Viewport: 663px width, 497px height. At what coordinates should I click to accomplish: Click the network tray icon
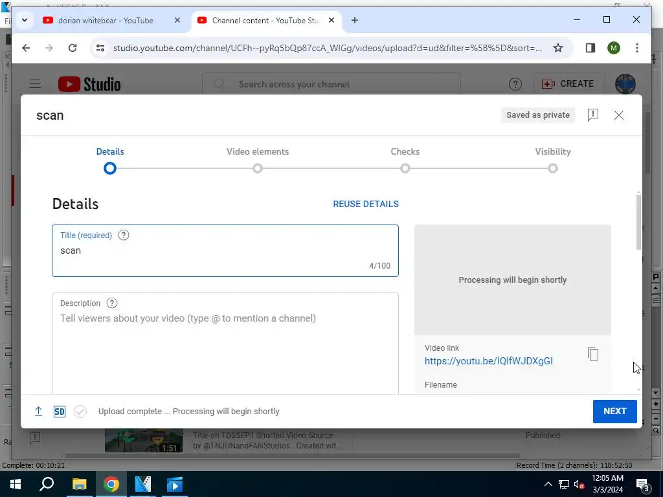click(x=564, y=484)
